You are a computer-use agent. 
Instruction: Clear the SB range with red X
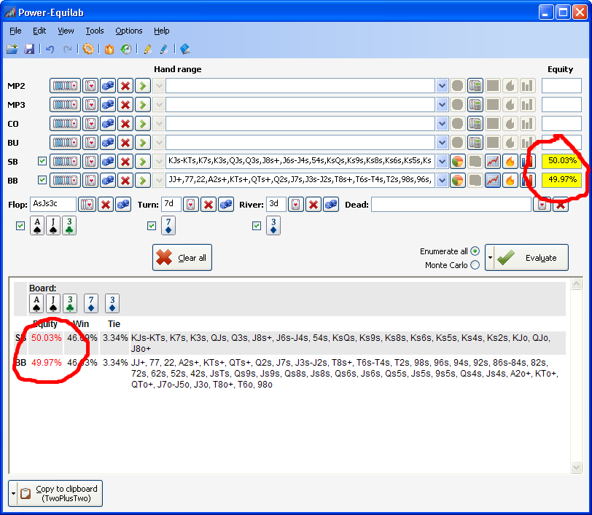click(125, 162)
